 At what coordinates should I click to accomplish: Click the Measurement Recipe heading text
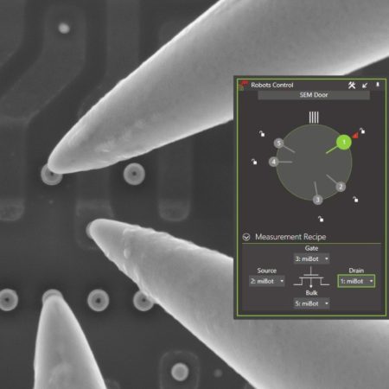point(290,237)
